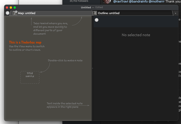Click the profile avatar in background window

(107, 1)
